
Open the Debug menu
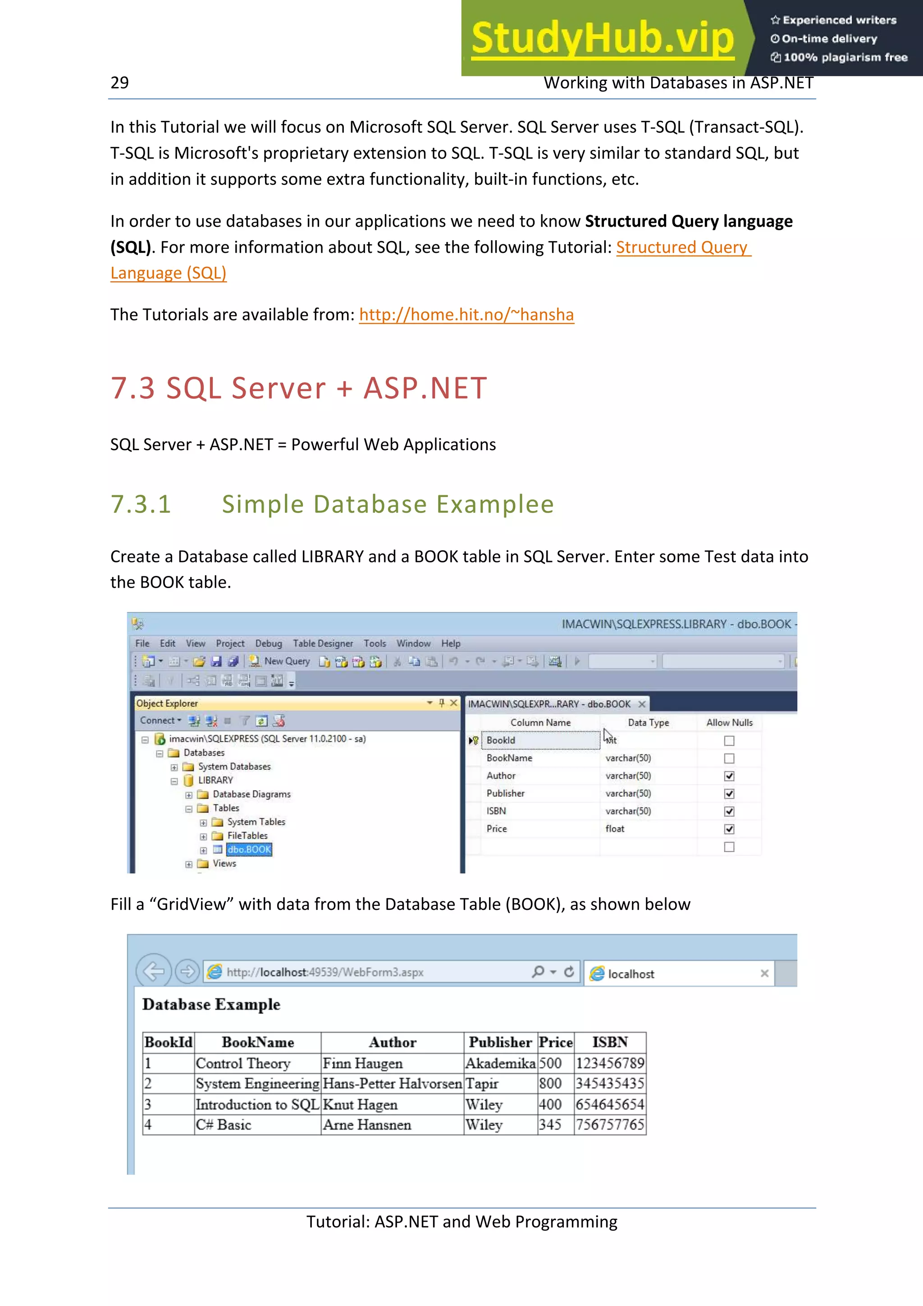269,644
